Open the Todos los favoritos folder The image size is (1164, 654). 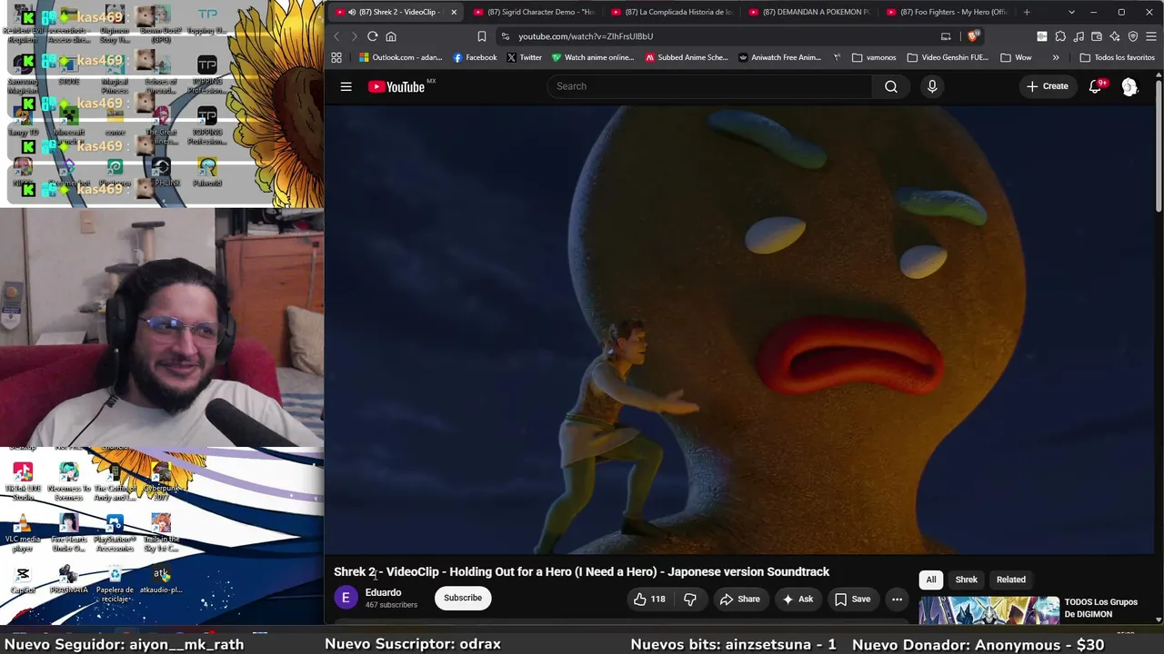(1117, 57)
